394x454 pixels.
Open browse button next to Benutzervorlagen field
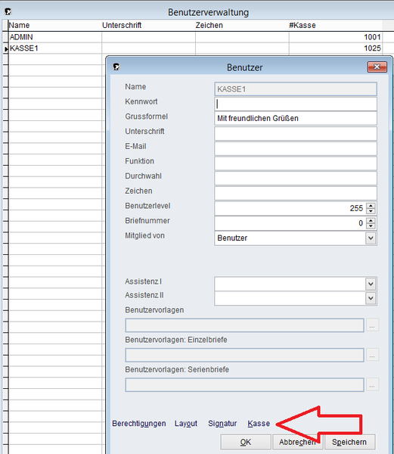[372, 325]
